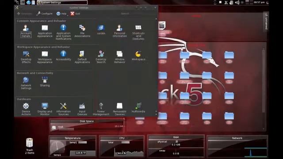Open Desktop Effects settings

point(26,57)
